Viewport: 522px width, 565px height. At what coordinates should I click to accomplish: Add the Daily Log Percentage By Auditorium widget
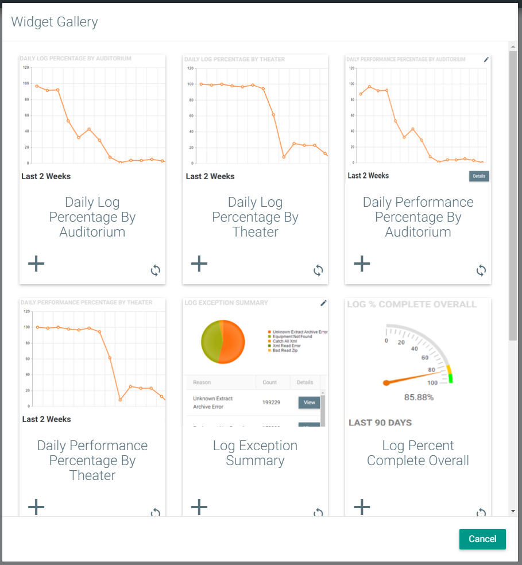[x=36, y=264]
